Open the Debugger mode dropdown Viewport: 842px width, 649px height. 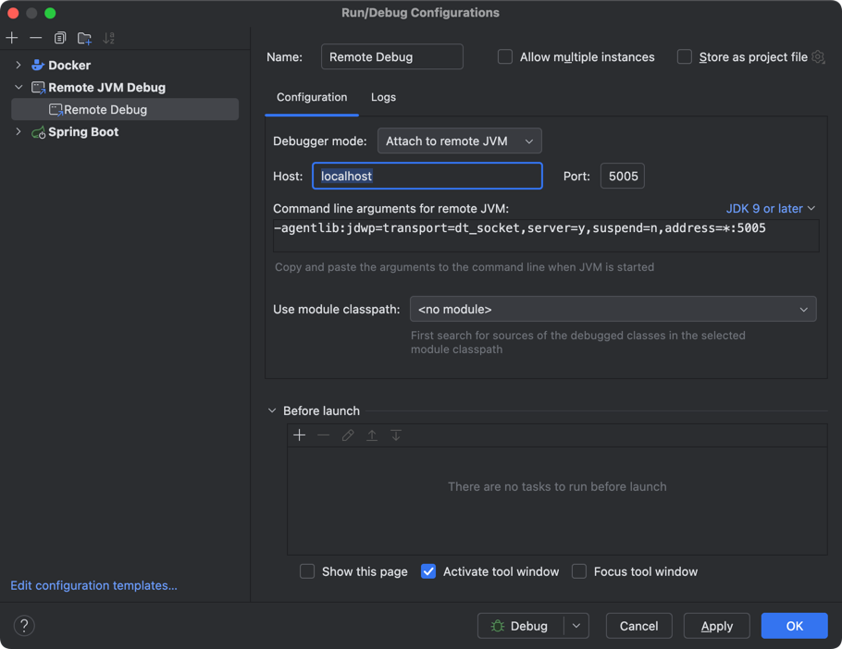coord(459,141)
